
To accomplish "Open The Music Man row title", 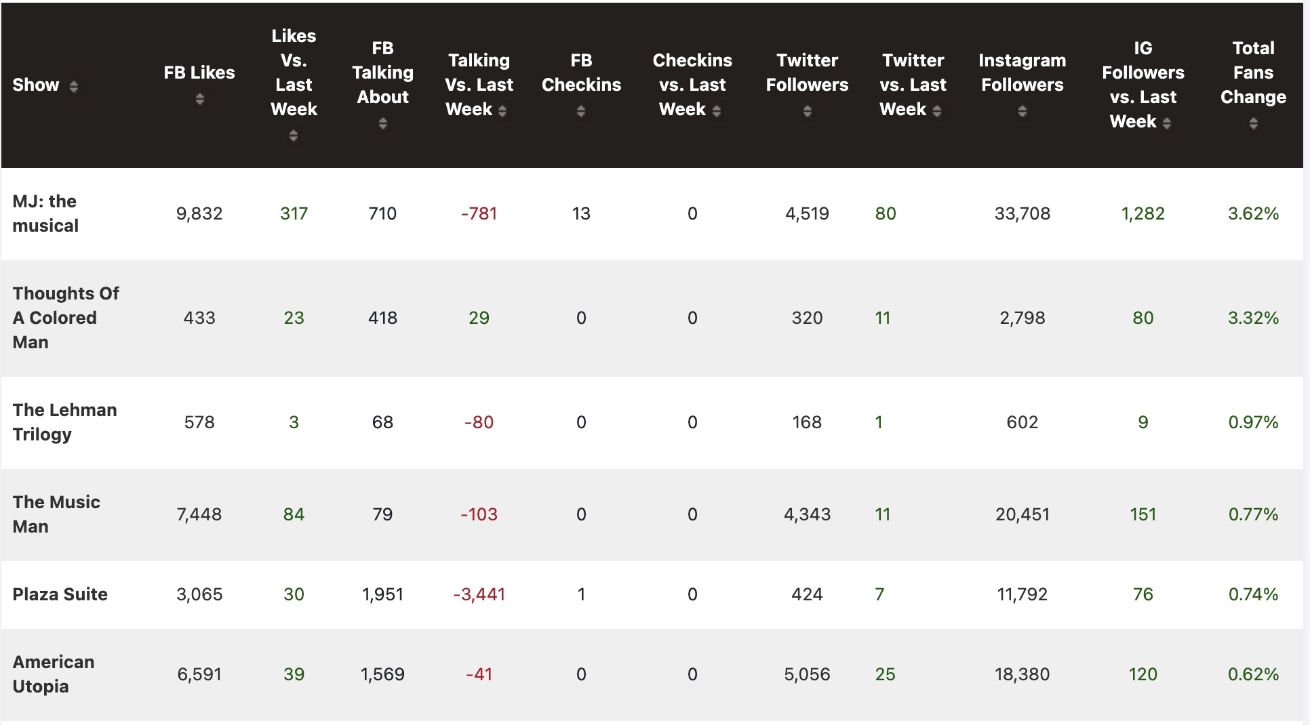I will pos(56,514).
